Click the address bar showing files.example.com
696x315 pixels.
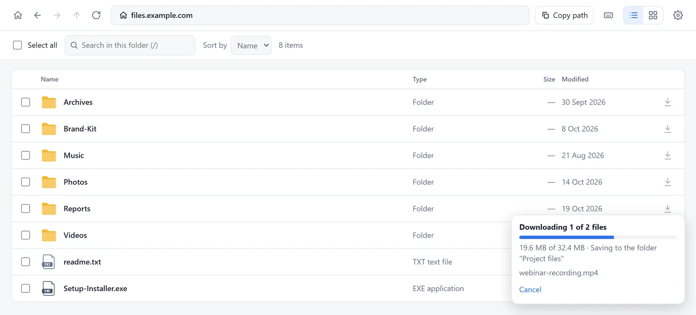[x=320, y=15]
